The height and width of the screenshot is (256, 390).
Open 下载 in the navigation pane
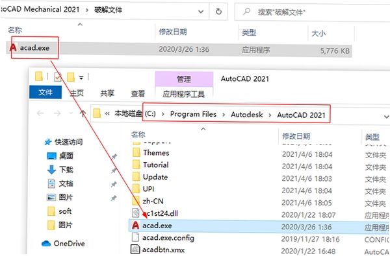point(66,170)
